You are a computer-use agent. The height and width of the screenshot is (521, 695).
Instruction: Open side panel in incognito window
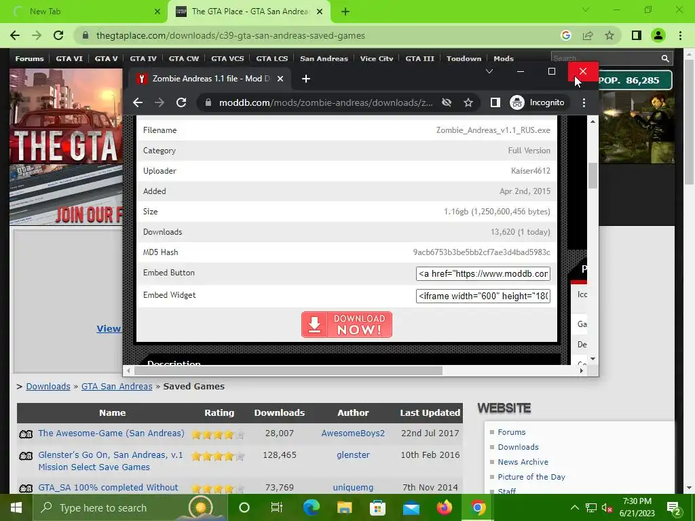coord(495,103)
